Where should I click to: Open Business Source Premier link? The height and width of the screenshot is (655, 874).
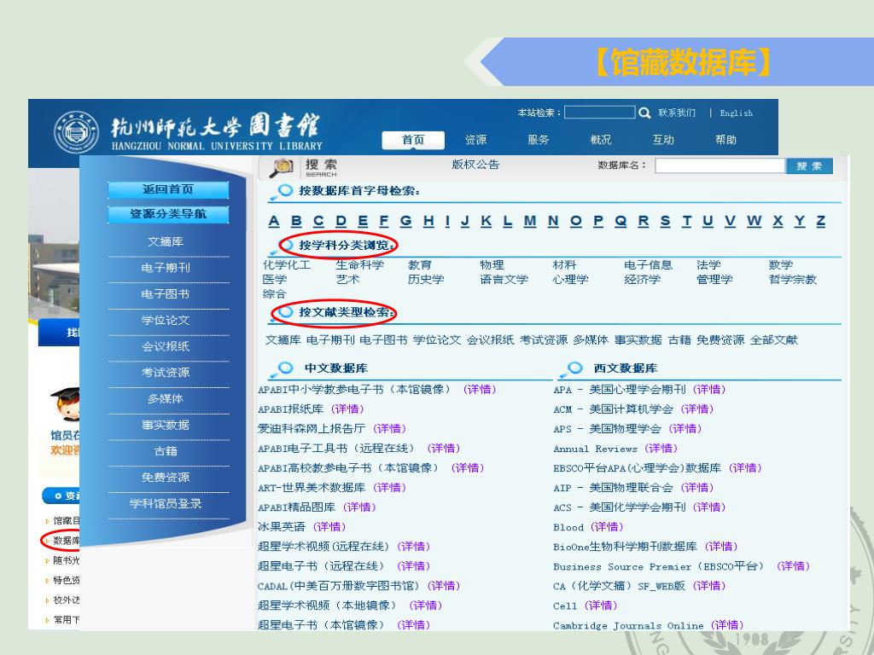click(x=659, y=566)
